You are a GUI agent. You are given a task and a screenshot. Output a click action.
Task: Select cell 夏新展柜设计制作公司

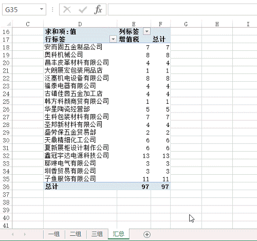(x=80, y=148)
